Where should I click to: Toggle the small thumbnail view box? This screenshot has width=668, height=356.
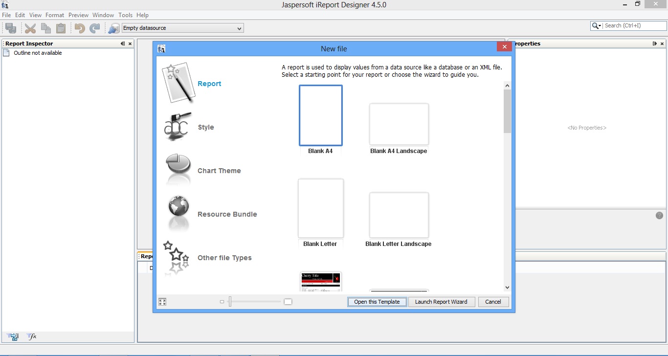223,302
